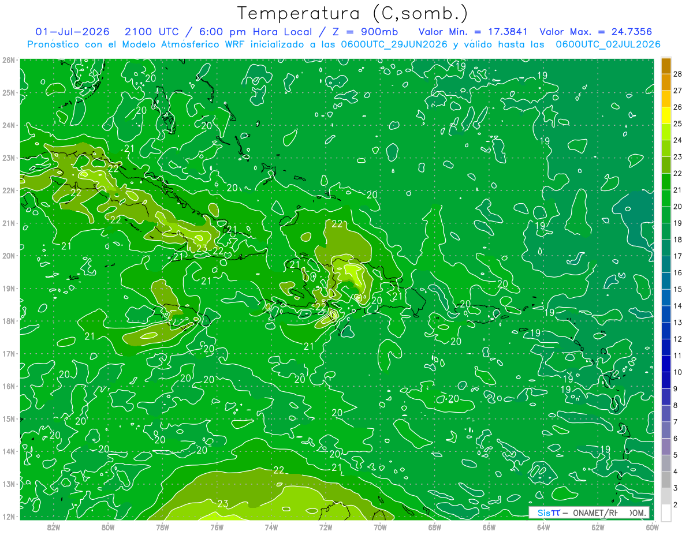Click the "6:00 pm Hora Local" text
Screen dimensions: 693x535
point(257,32)
